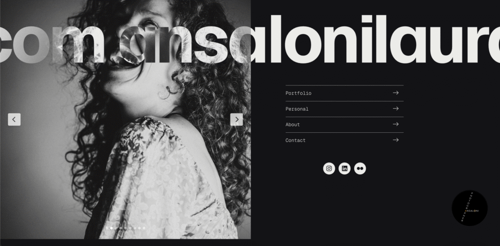The width and height of the screenshot is (500, 246).
Task: Open the LinkedIn profile icon
Action: point(344,168)
